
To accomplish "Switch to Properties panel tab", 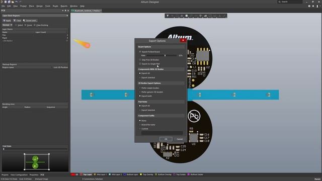I will pos(34,175).
